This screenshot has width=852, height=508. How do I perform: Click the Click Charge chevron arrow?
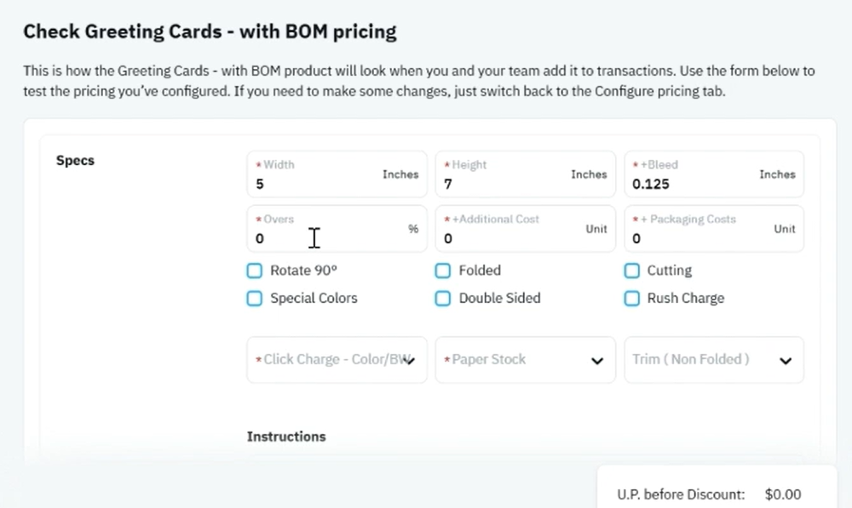tap(411, 361)
